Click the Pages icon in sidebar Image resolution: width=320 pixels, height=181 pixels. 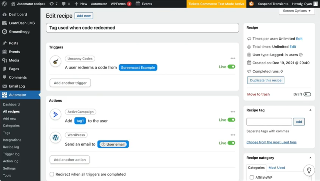(x=4, y=69)
